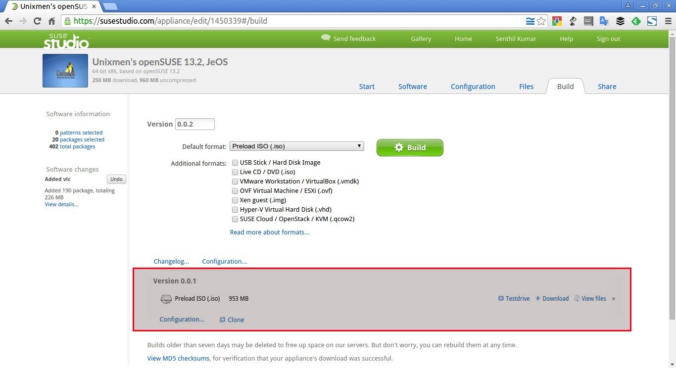Go back with the browser back arrow
The image size is (676, 368).
(8, 21)
